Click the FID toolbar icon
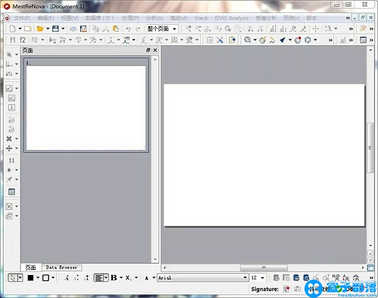The height and width of the screenshot is (298, 378). pos(35,40)
